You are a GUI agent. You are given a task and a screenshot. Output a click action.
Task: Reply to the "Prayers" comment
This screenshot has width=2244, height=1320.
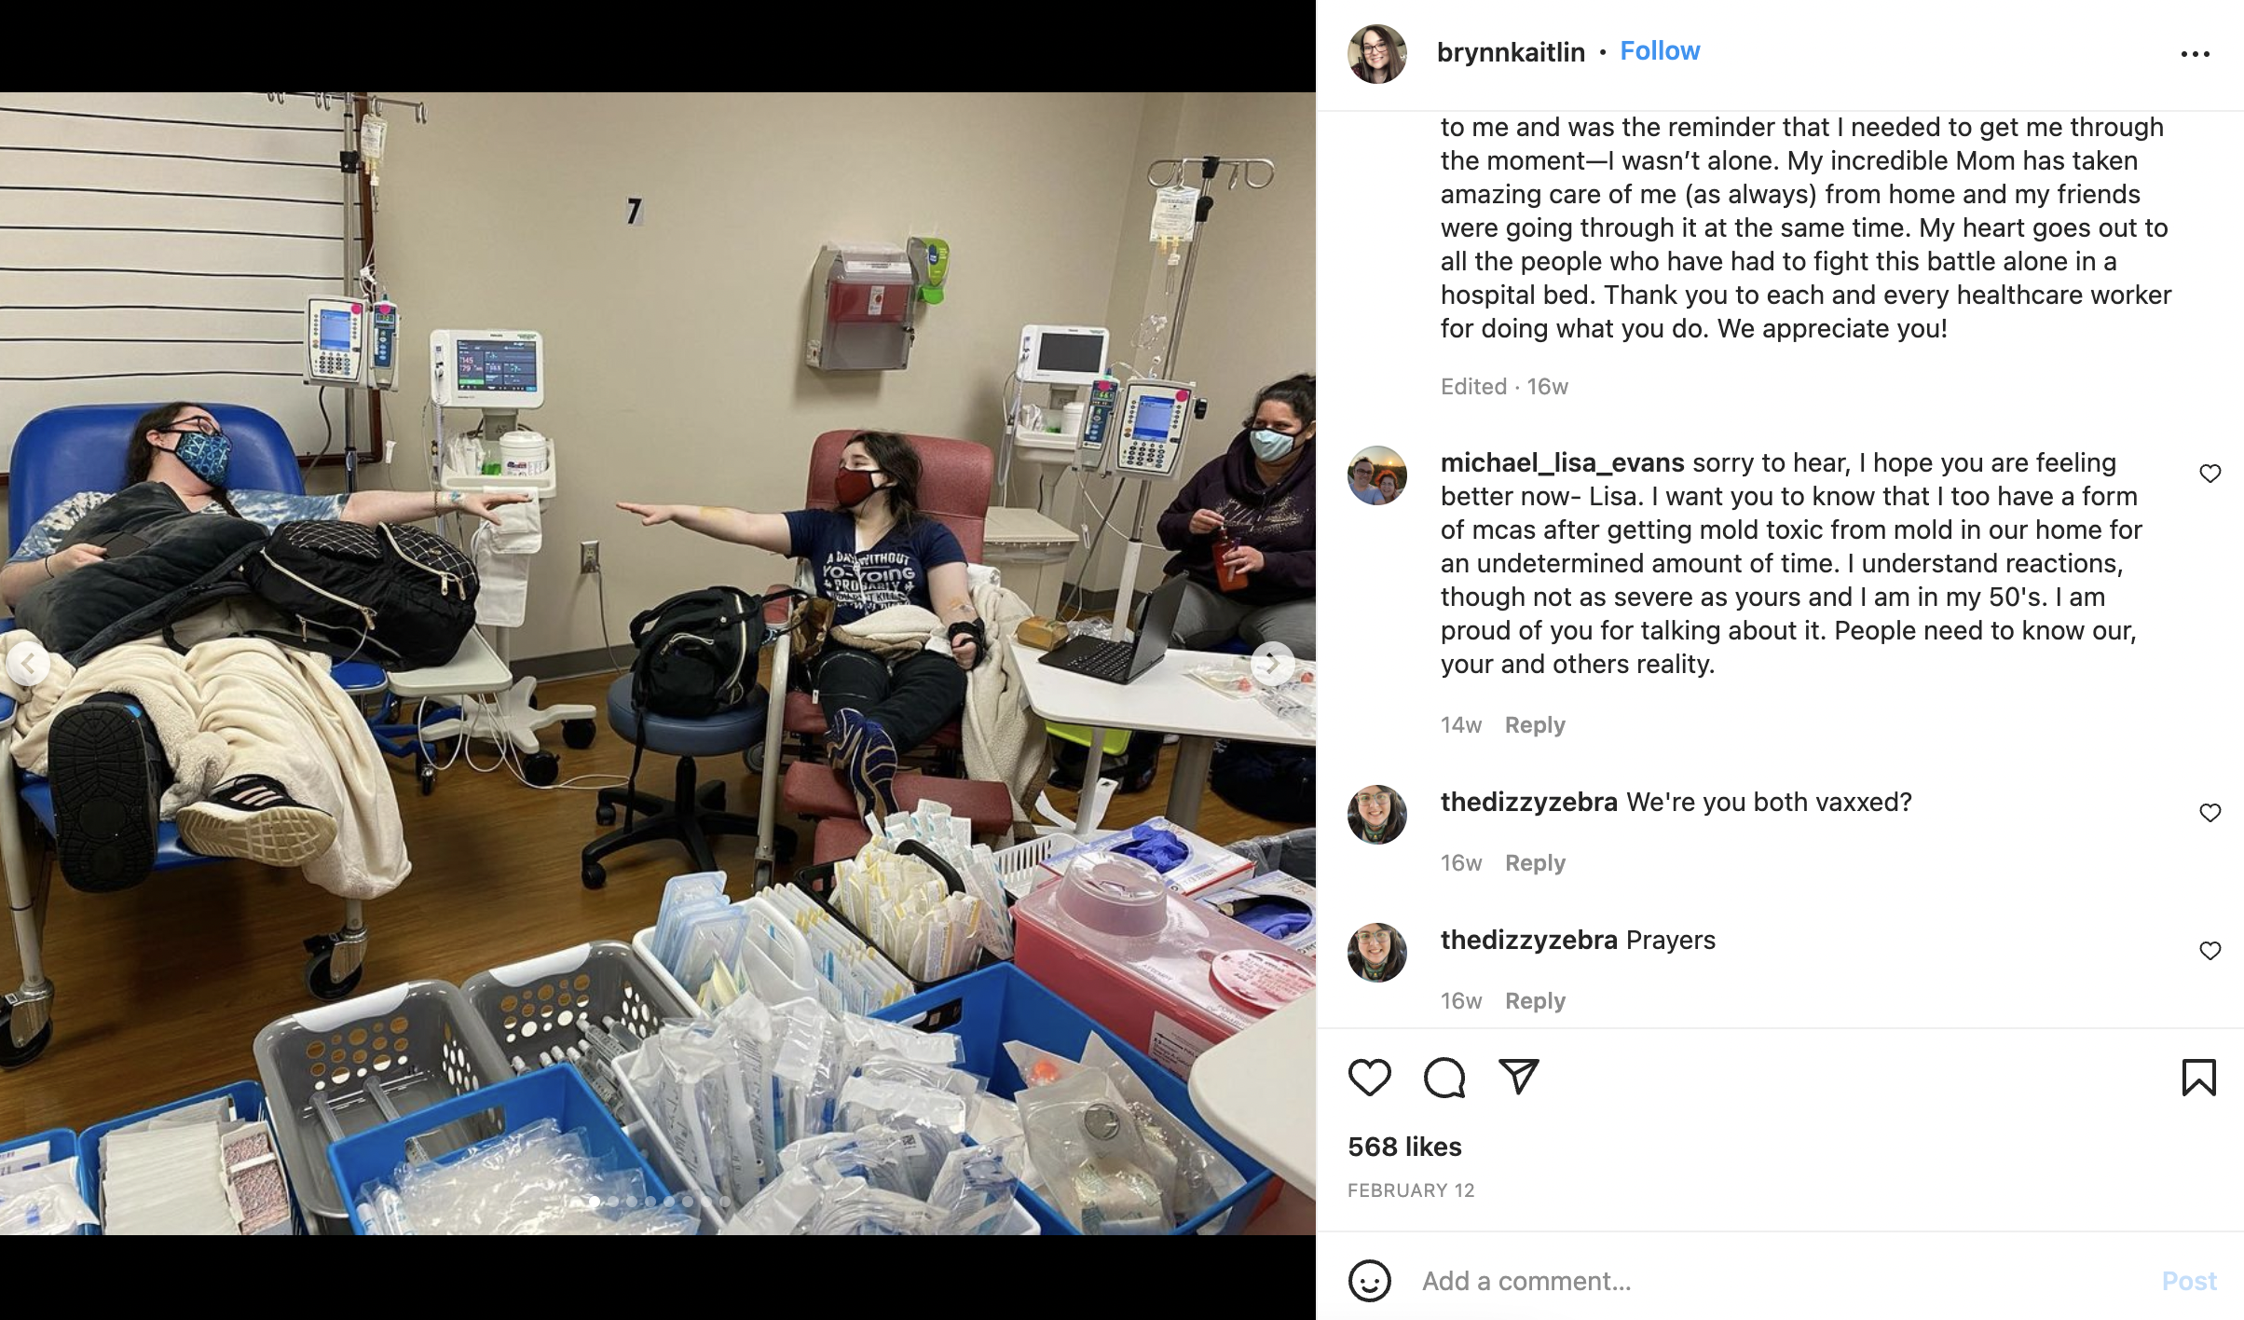(1535, 1001)
